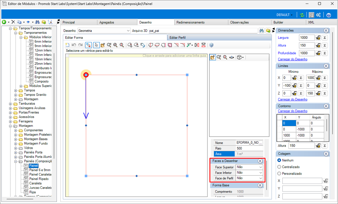Activate the pan hand tool in shape toolbar
This screenshot has width=338, height=204.
point(103,45)
